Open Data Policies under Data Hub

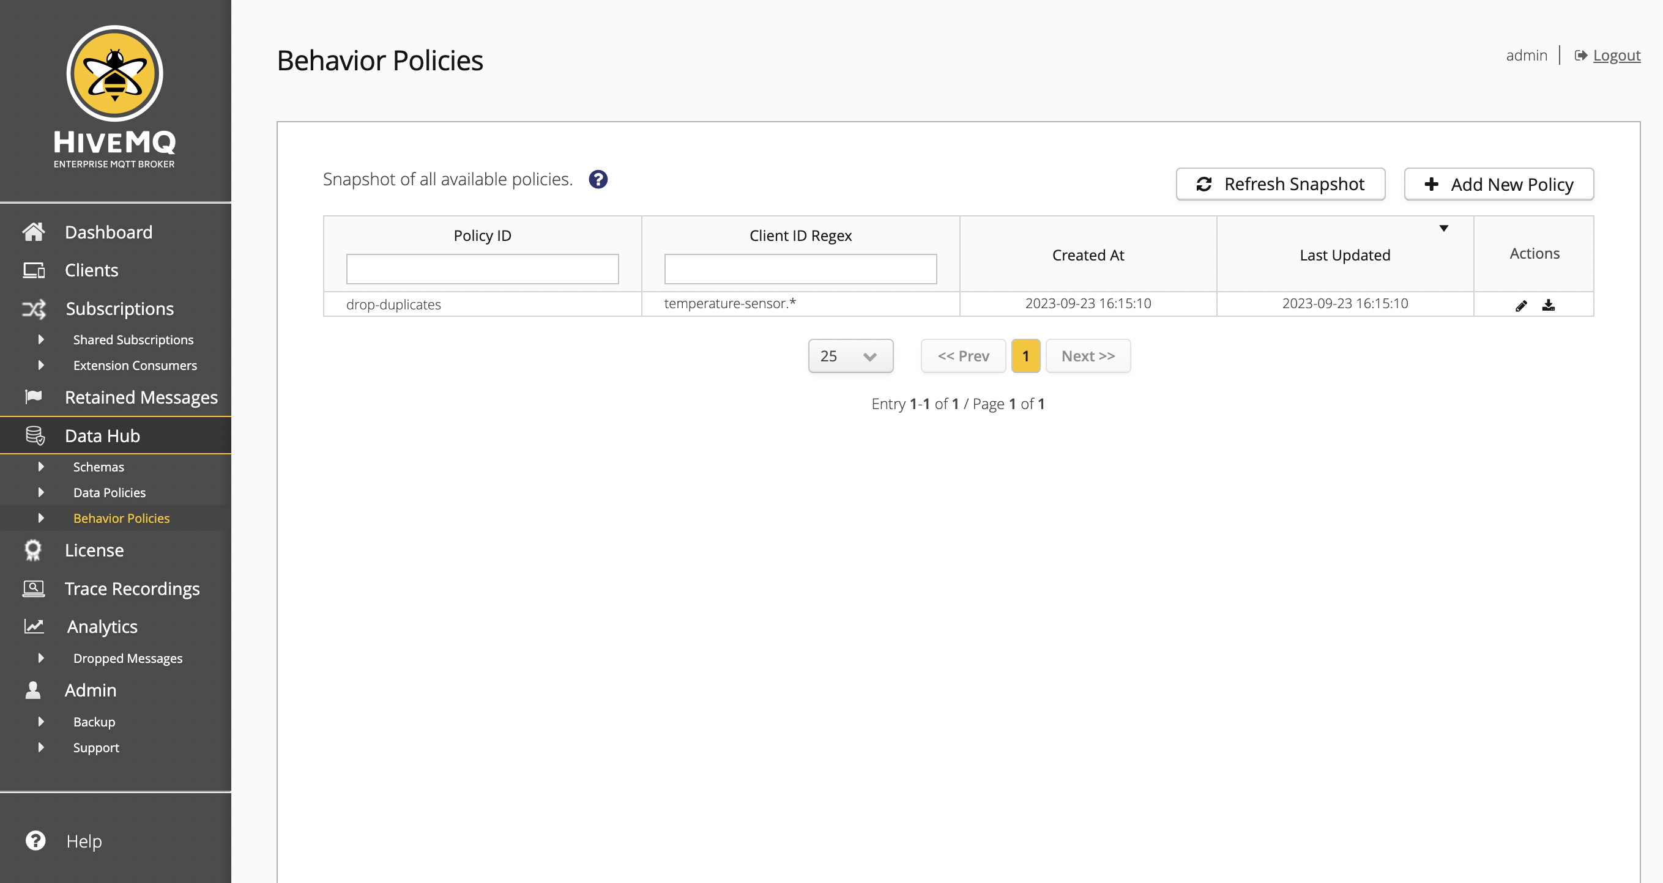pos(109,492)
